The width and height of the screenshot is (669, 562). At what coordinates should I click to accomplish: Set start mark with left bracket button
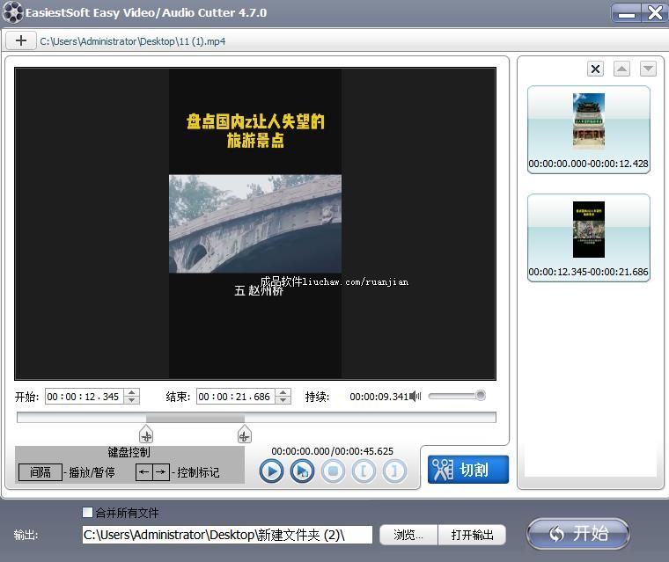[x=364, y=471]
